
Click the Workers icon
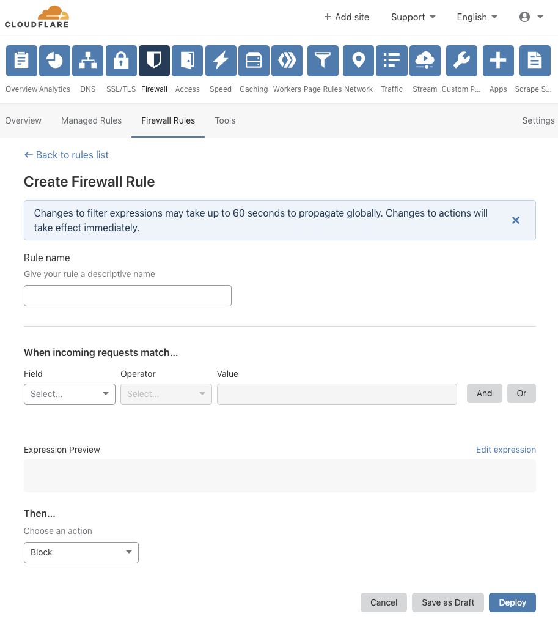tap(287, 61)
